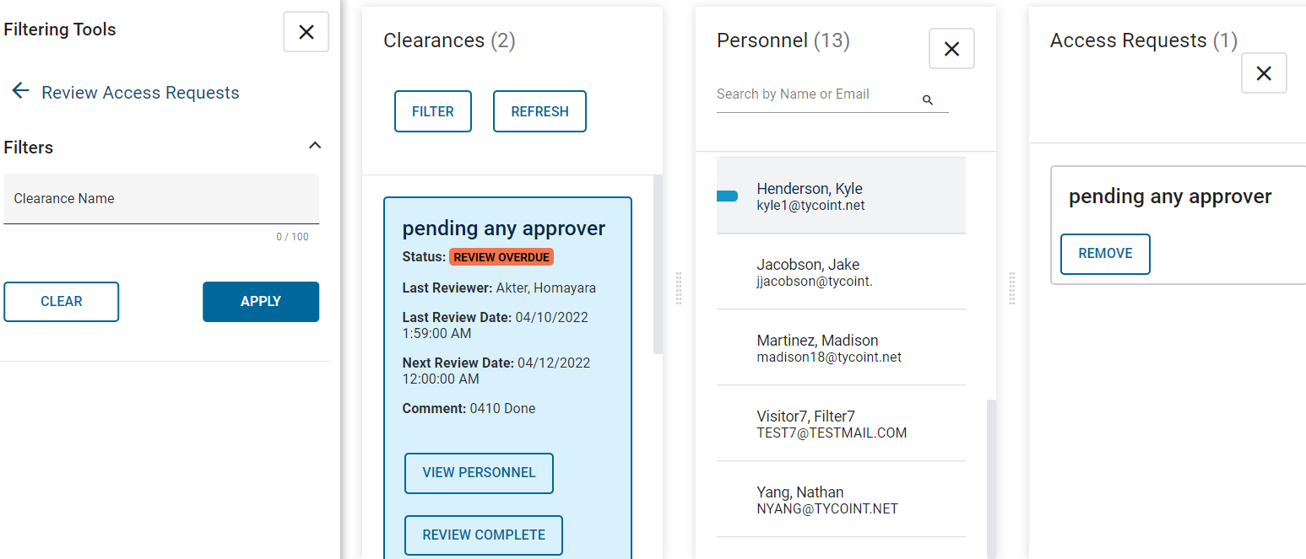This screenshot has width=1306, height=559.
Task: Close the Filtering Tools panel
Action: [306, 32]
